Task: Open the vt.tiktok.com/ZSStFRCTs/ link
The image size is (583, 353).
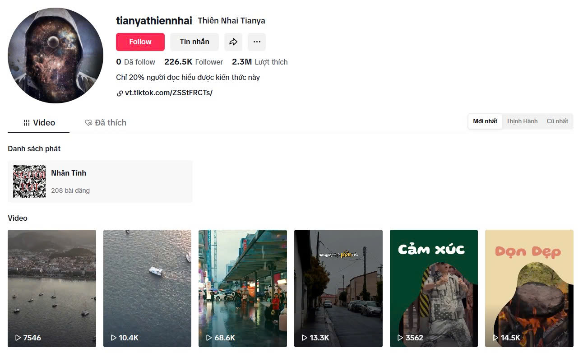Action: 169,93
